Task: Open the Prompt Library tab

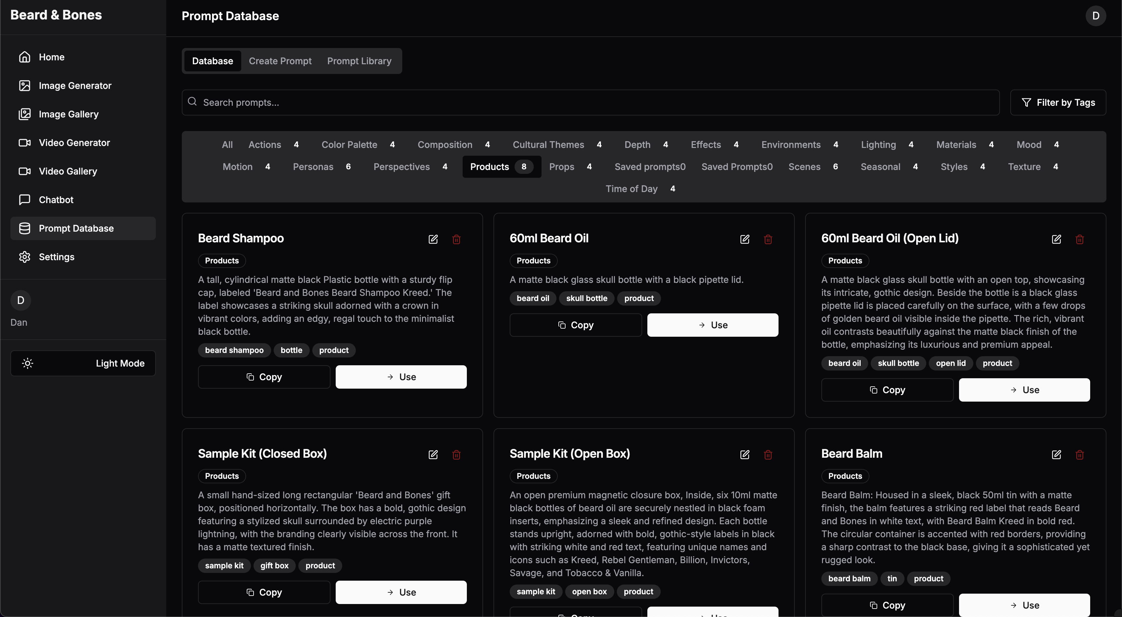Action: tap(359, 61)
